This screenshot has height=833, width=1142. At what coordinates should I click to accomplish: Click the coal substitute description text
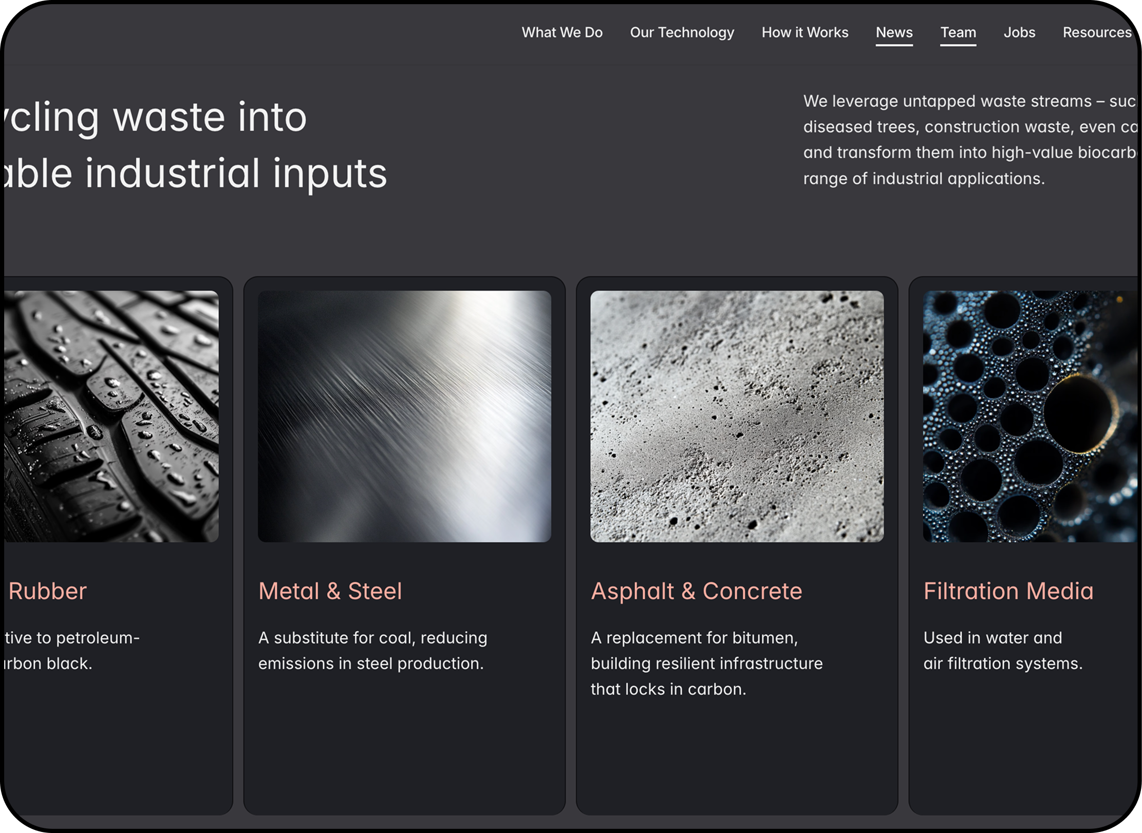tap(372, 650)
